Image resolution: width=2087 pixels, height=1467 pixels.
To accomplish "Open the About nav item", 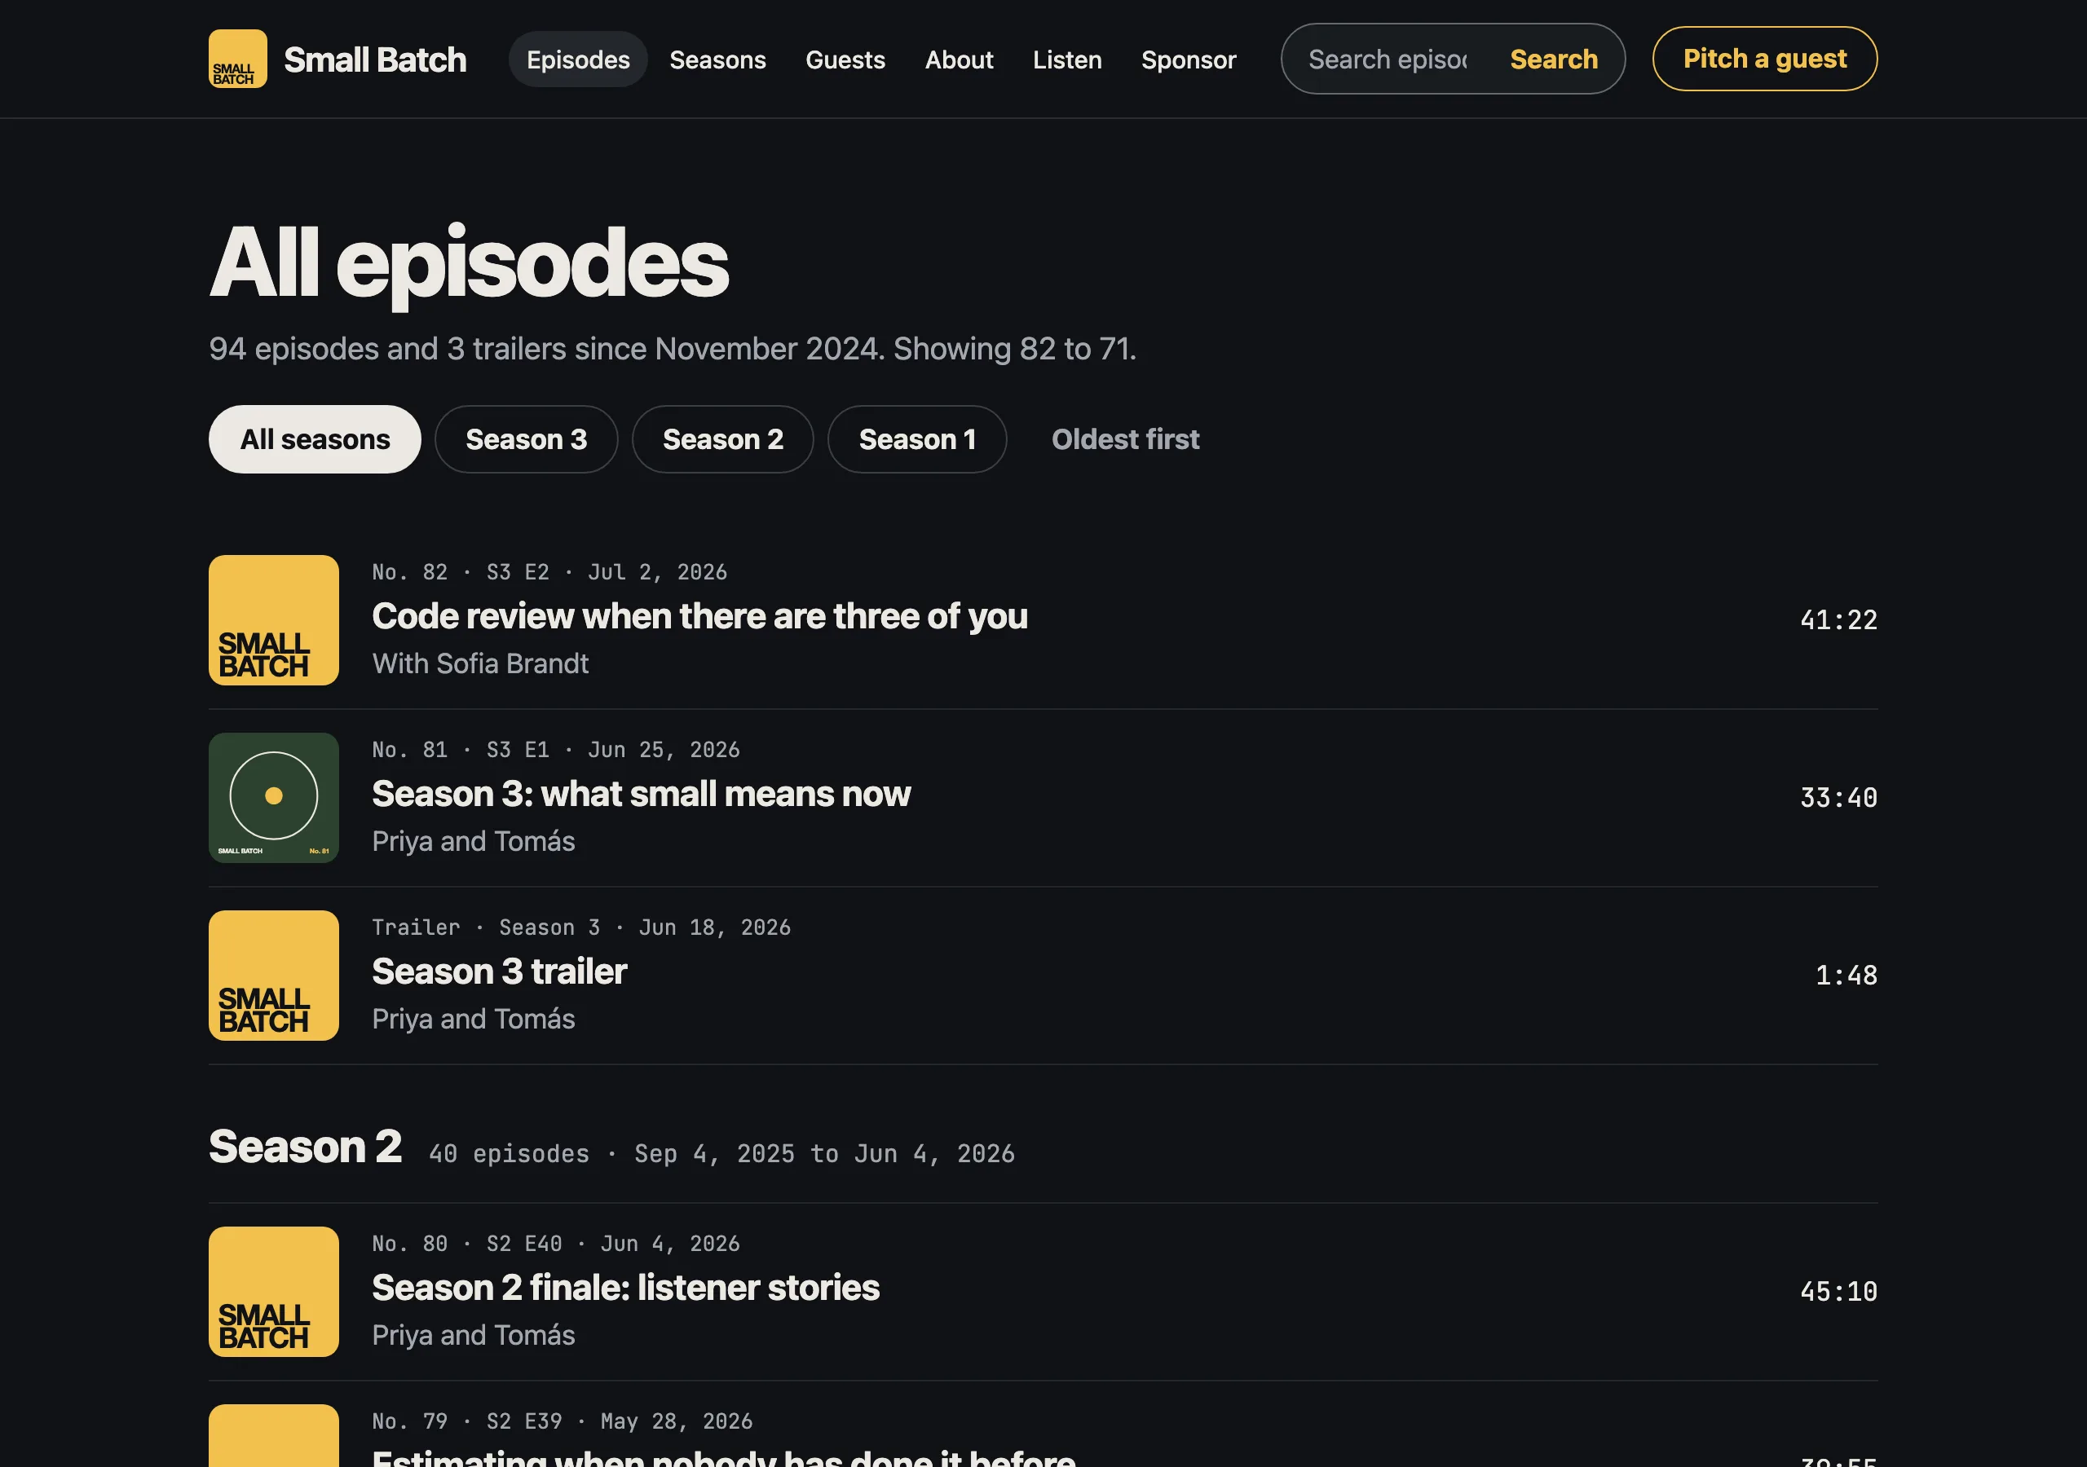I will coord(958,59).
